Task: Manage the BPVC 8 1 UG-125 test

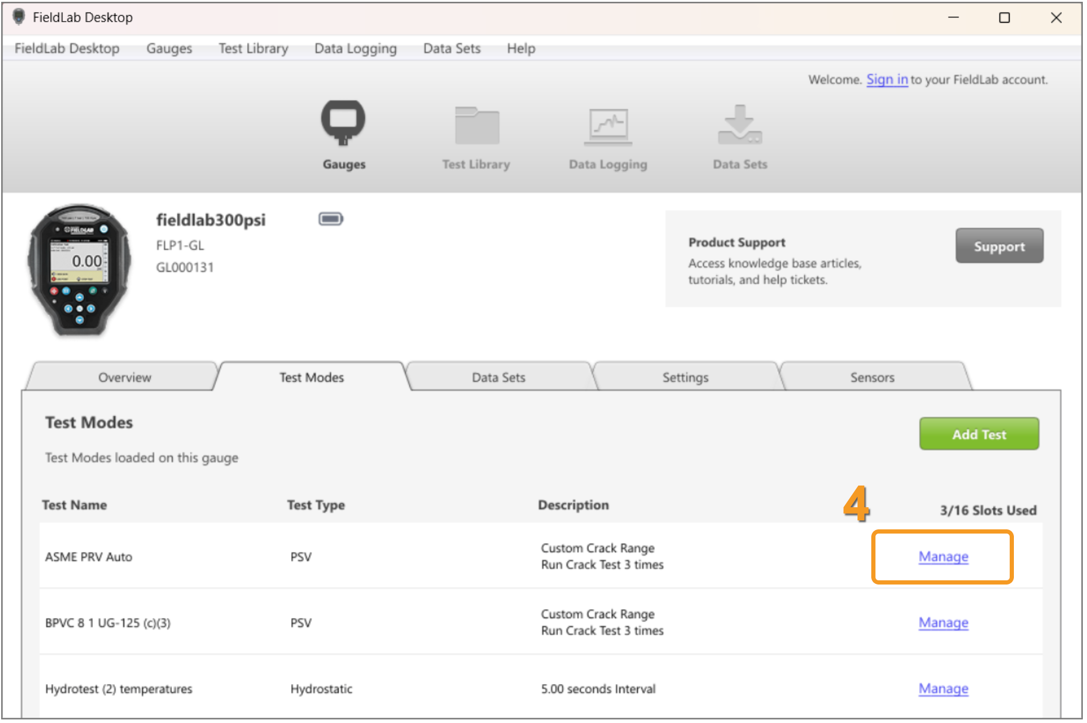Action: (943, 623)
